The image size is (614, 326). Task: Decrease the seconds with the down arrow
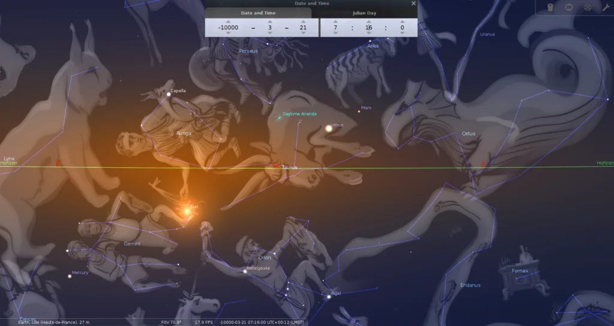(402, 34)
